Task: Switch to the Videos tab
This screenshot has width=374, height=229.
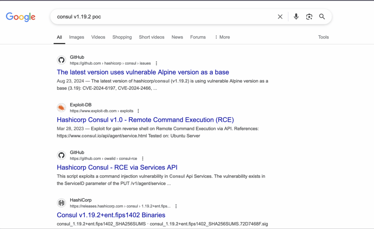Action: pyautogui.click(x=98, y=37)
